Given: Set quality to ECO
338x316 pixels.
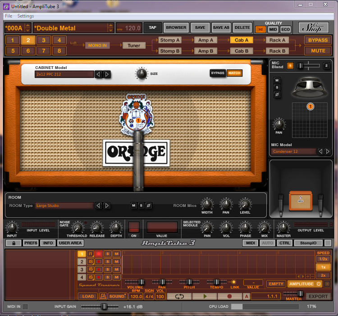Looking at the screenshot, I should (285, 30).
